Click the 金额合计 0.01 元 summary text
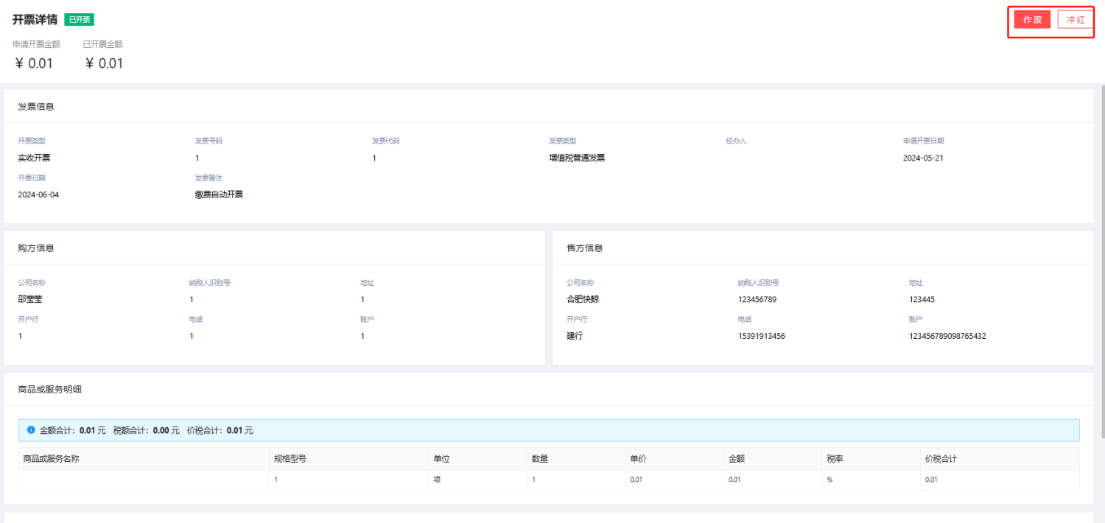This screenshot has height=523, width=1105. (72, 430)
